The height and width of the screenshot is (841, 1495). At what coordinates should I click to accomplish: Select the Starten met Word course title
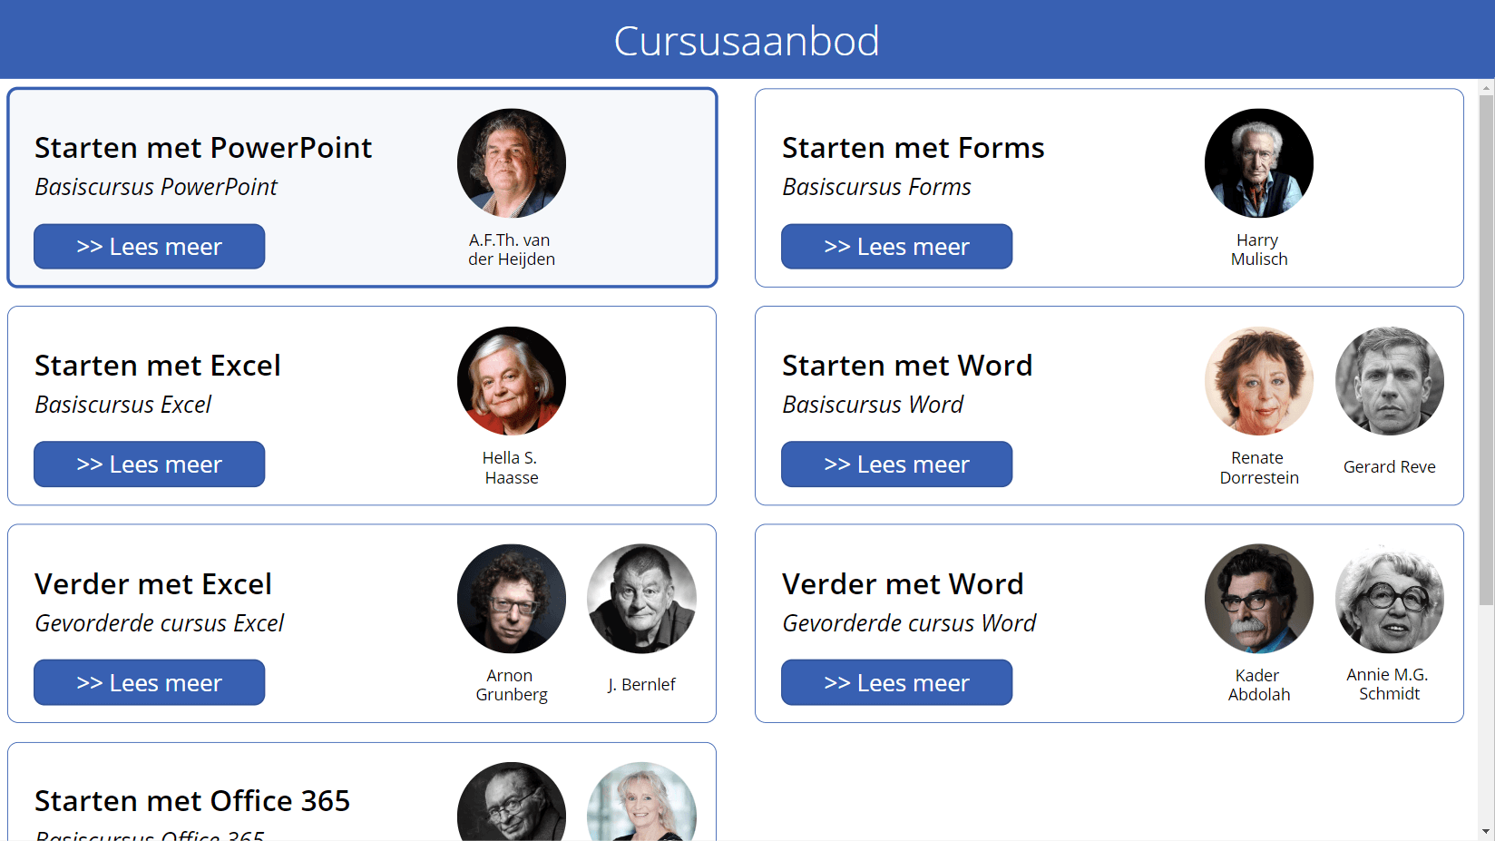[x=907, y=366]
